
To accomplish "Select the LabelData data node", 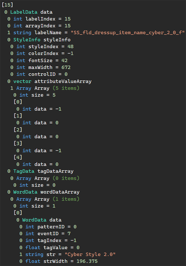I will [31, 12].
